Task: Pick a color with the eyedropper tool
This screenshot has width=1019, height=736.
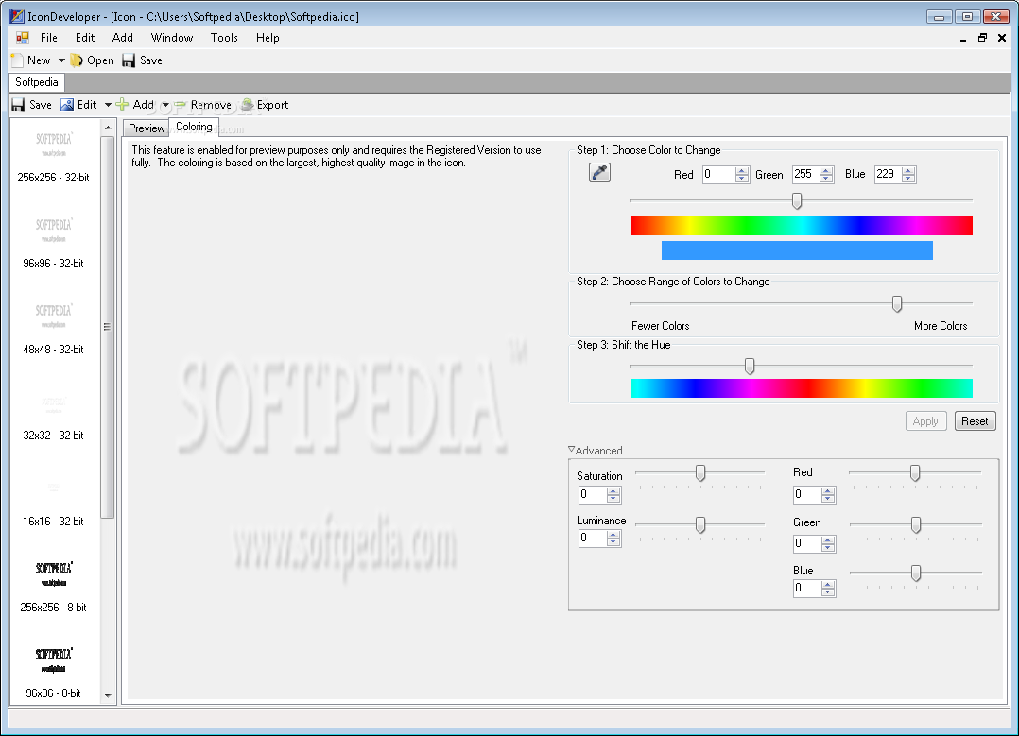Action: [599, 173]
